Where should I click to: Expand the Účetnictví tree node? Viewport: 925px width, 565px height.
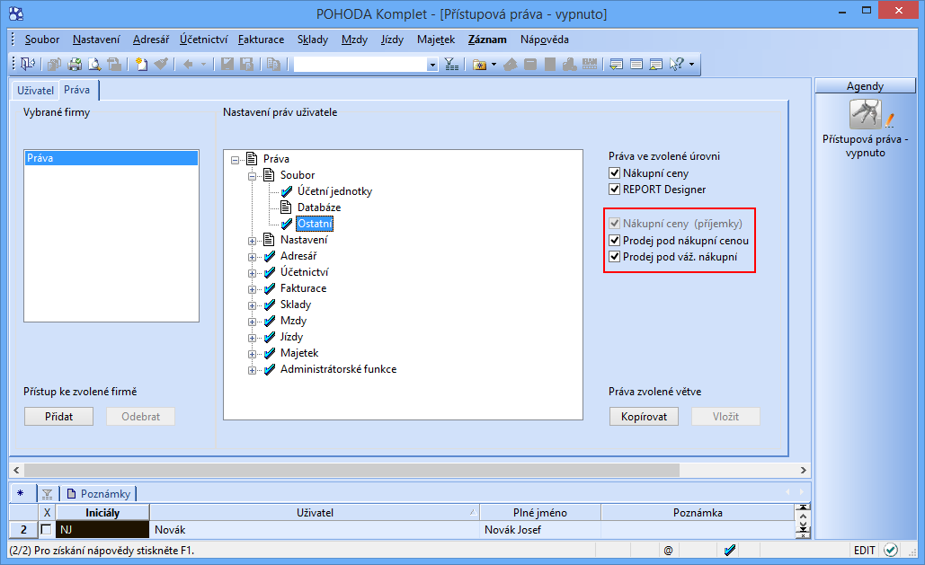(252, 273)
